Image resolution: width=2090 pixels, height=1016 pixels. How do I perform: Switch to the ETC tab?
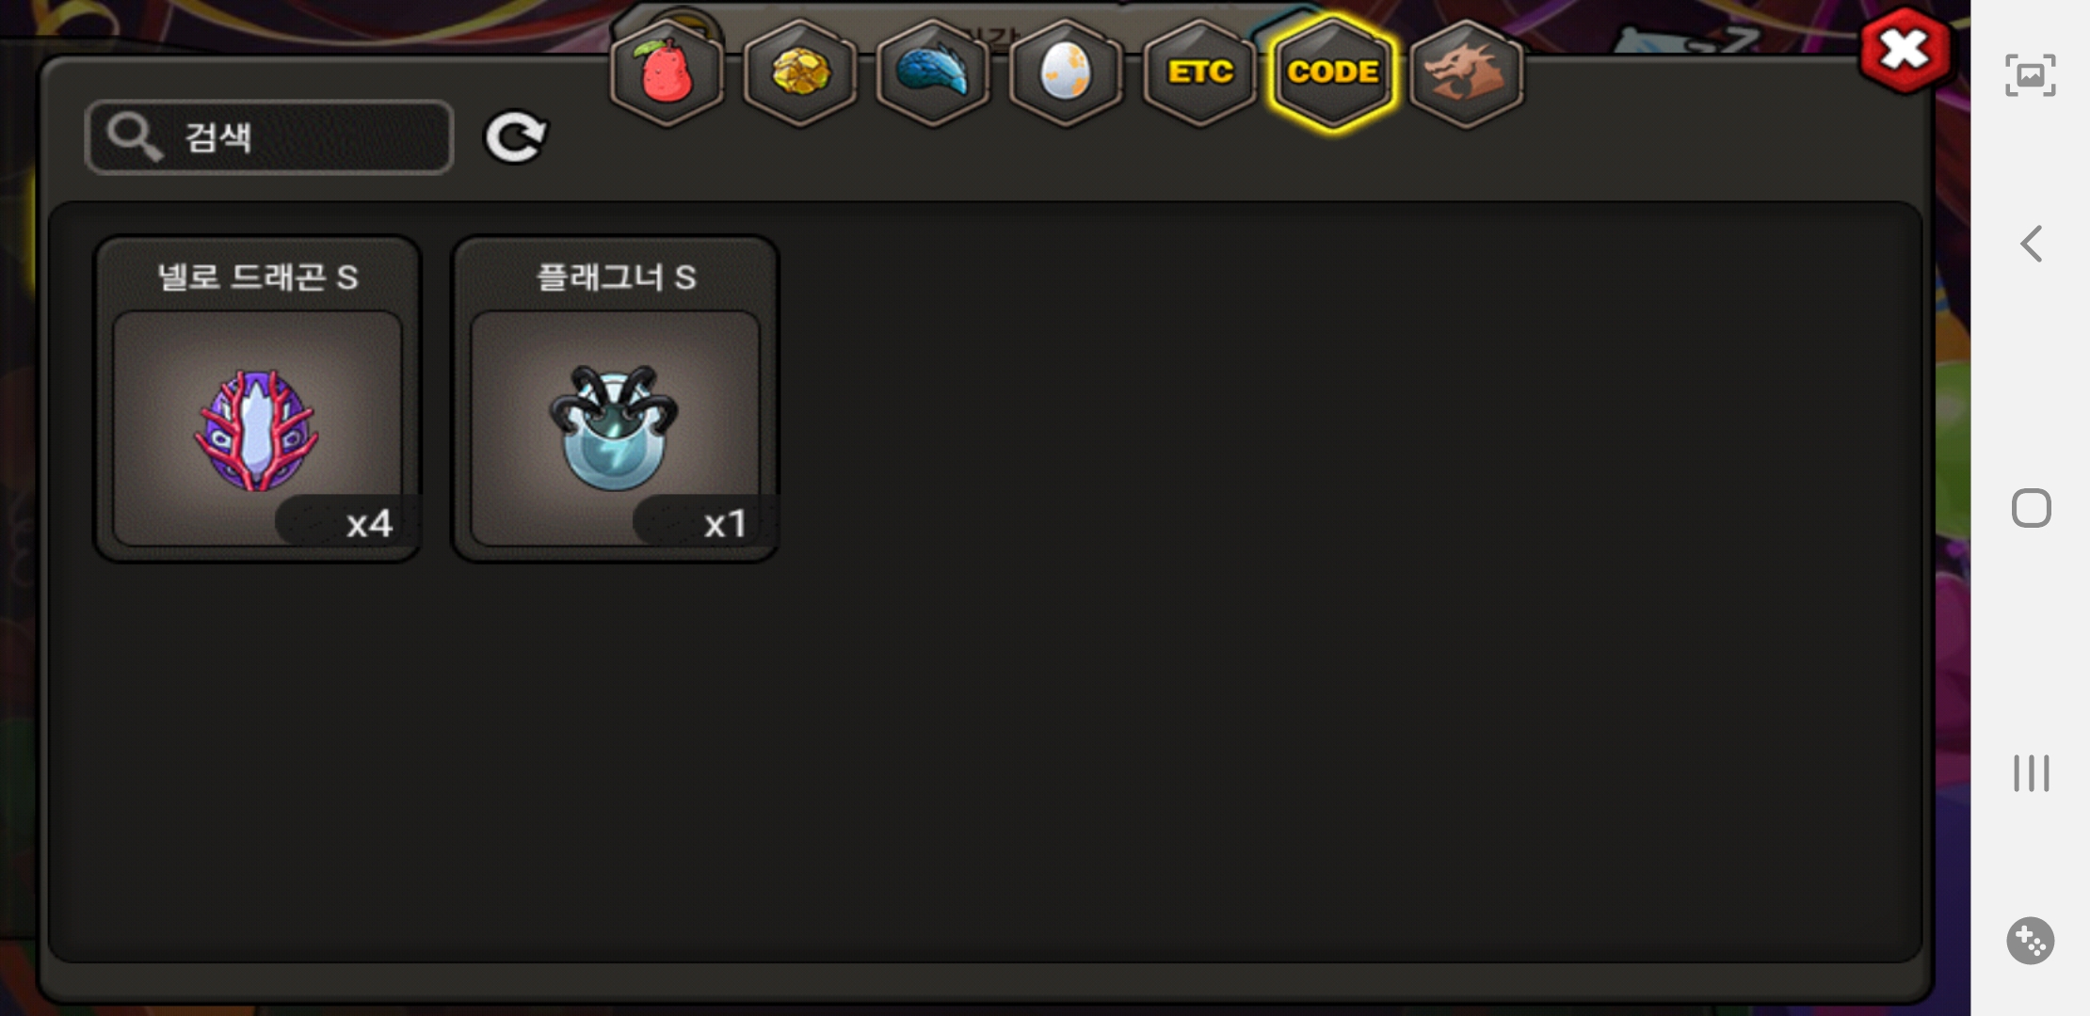(x=1199, y=72)
